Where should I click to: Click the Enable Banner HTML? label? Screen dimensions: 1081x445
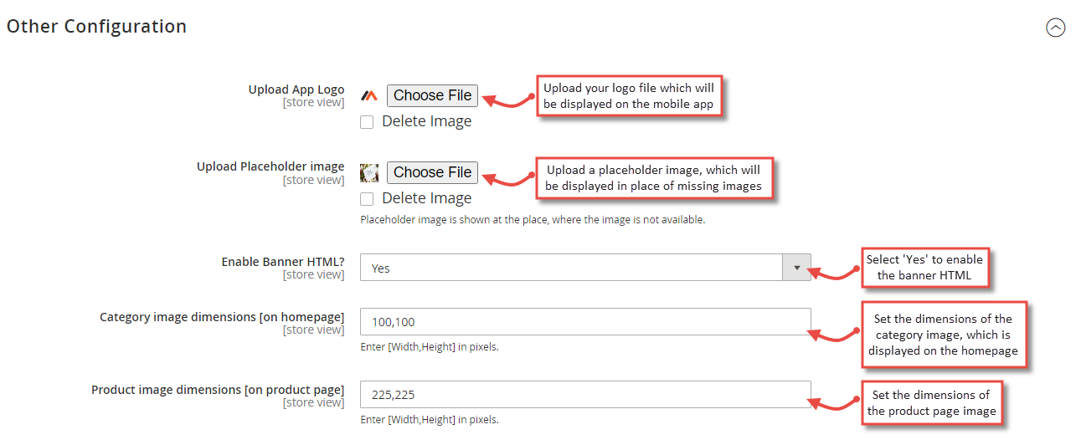point(282,262)
